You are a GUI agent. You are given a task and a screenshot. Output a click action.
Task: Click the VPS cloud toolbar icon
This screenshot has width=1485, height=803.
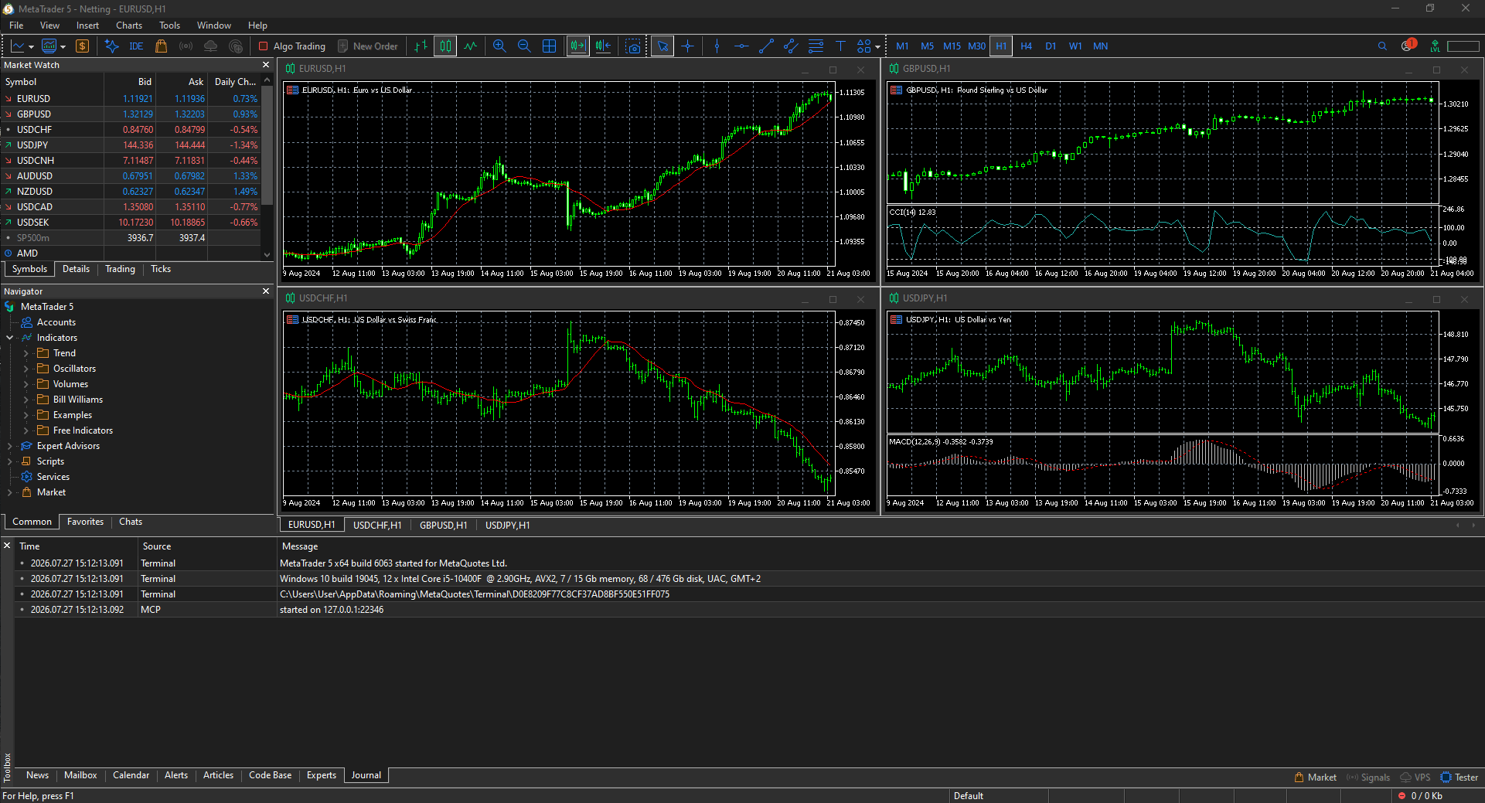click(x=210, y=46)
